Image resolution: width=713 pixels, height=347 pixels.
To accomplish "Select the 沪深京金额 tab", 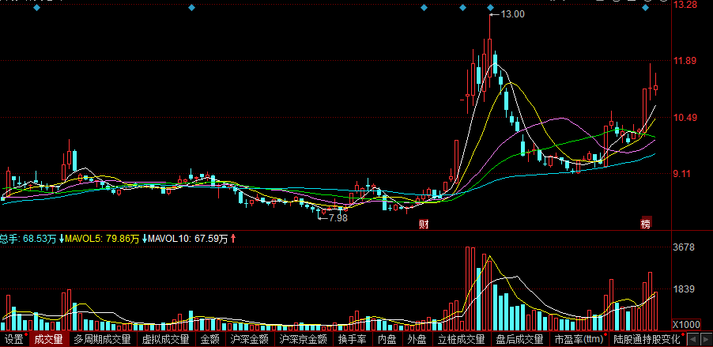I will 304,339.
